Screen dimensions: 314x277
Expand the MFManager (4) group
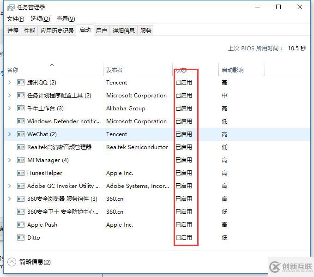[x=10, y=160]
